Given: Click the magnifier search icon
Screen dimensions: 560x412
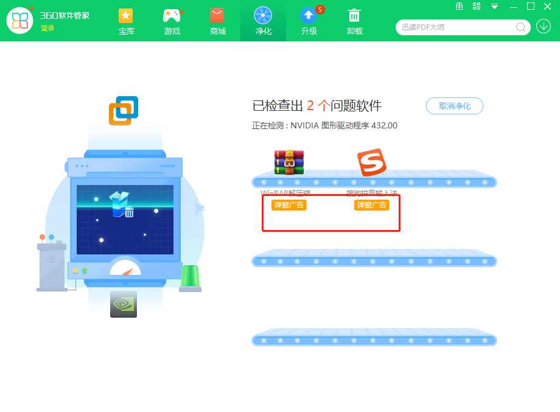Looking at the screenshot, I should click(521, 27).
